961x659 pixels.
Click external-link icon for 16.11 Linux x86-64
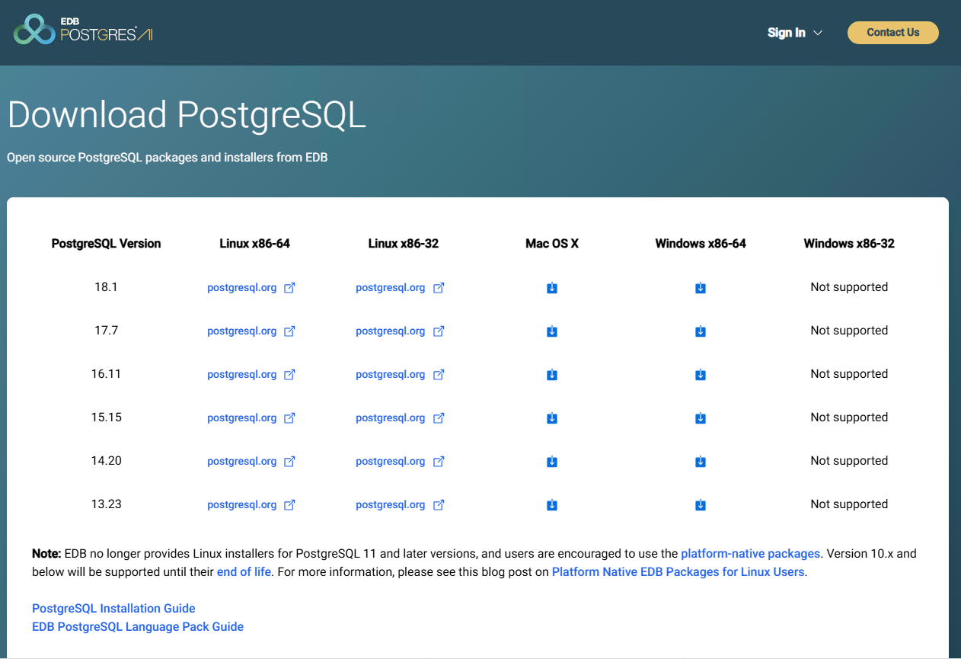pos(289,375)
